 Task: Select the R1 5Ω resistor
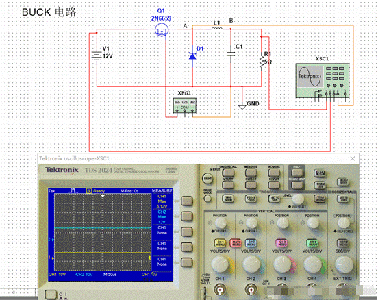(x=262, y=62)
